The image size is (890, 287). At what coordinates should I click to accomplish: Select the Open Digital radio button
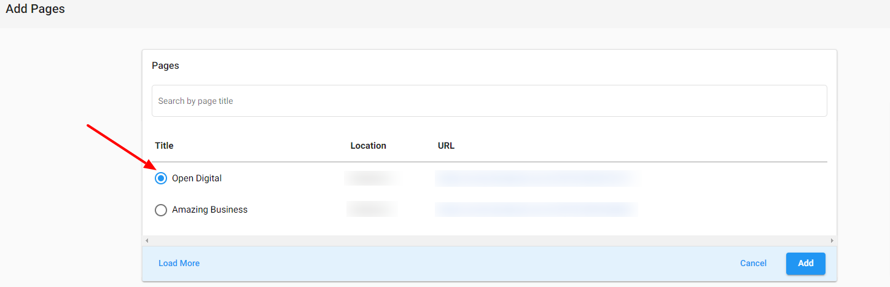[161, 178]
